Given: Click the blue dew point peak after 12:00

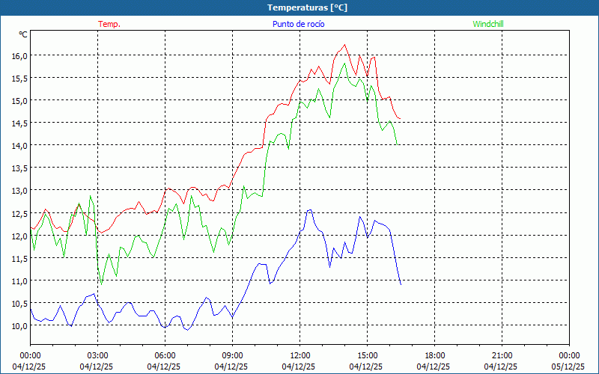Looking at the screenshot, I should pos(310,210).
